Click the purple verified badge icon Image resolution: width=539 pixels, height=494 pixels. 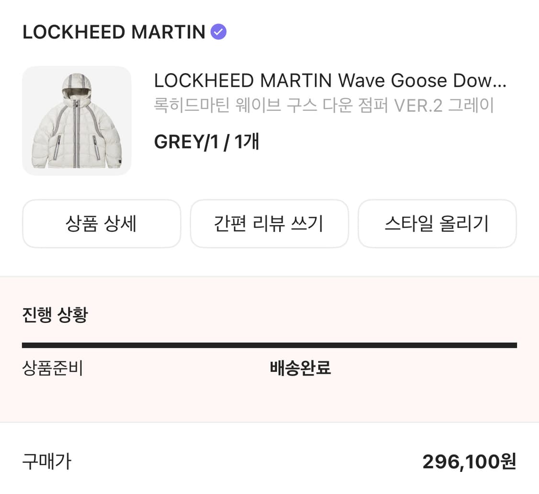click(x=218, y=32)
